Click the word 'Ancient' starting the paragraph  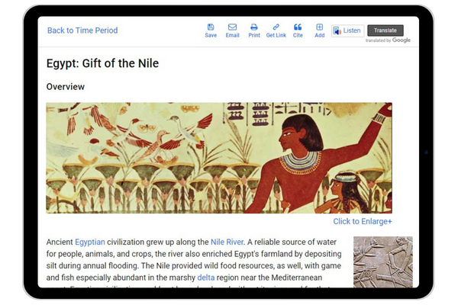[x=60, y=242]
